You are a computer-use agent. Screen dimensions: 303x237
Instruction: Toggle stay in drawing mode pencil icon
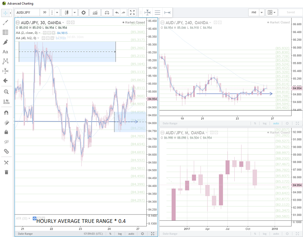coord(6,122)
